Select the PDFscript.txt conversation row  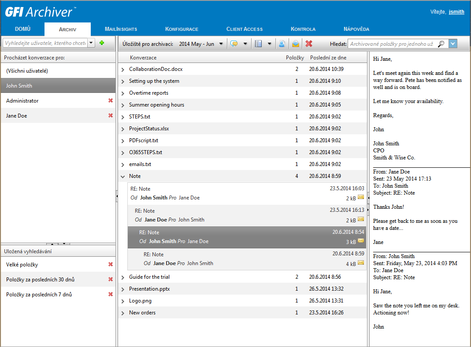click(242, 140)
